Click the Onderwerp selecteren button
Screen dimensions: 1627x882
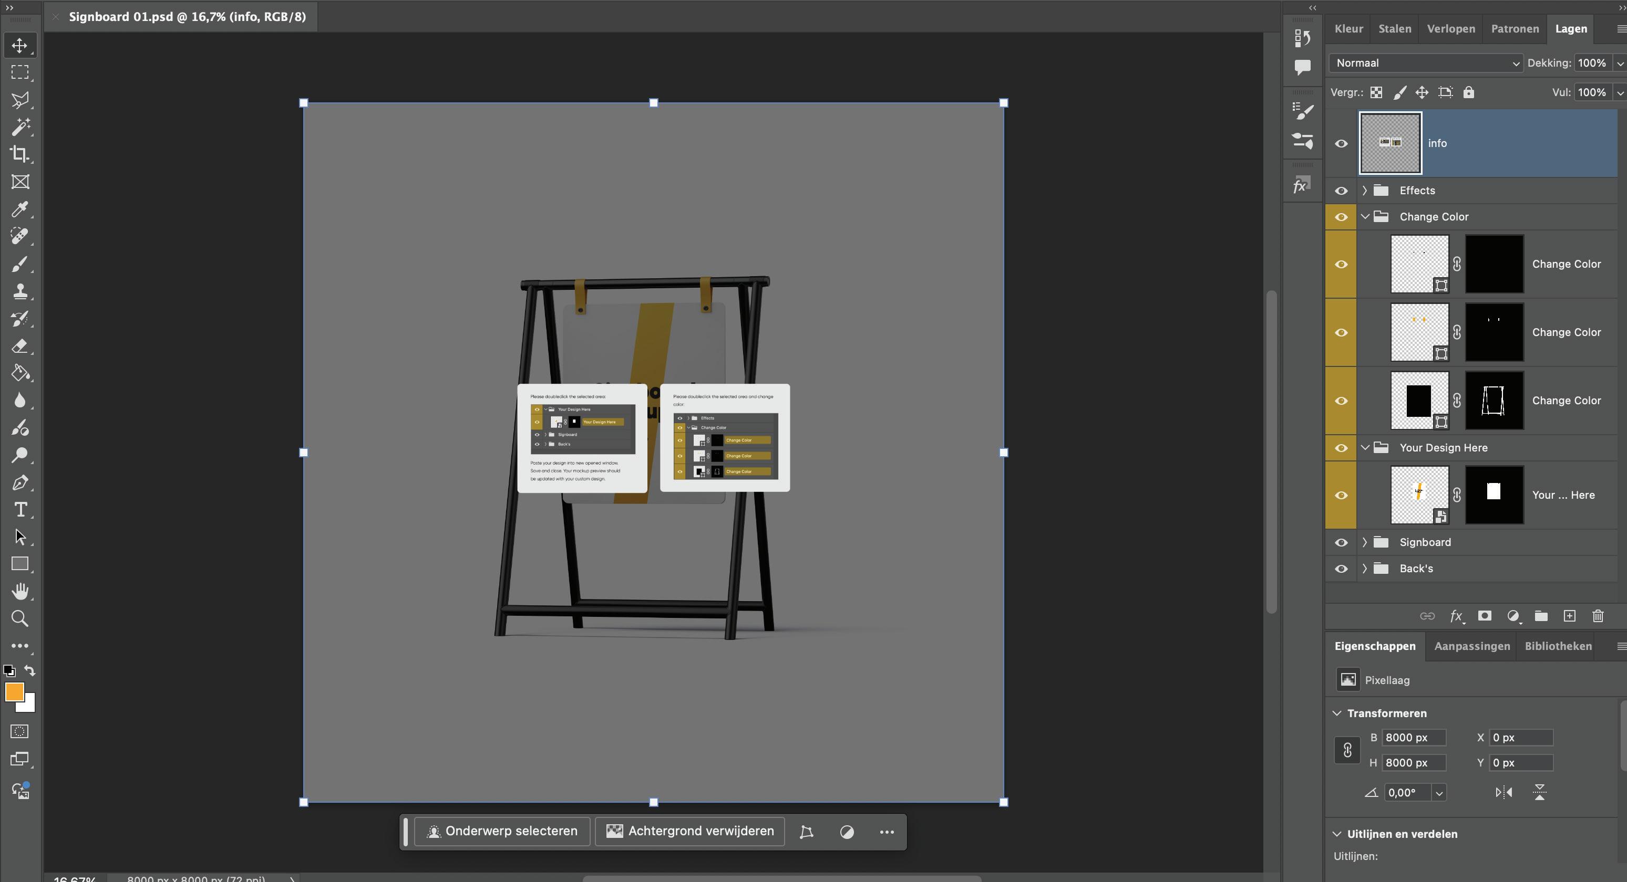(502, 832)
